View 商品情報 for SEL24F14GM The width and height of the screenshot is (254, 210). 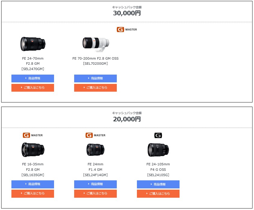95,184
